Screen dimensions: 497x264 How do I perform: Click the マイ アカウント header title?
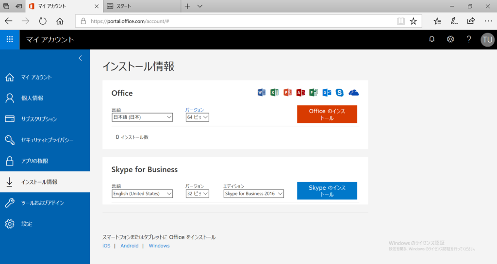pyautogui.click(x=50, y=40)
